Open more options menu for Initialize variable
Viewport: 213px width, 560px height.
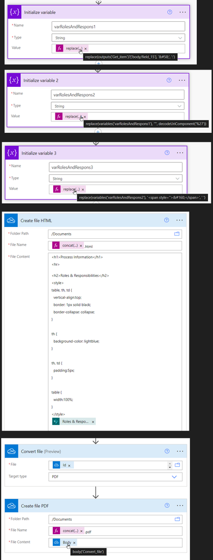[183, 12]
